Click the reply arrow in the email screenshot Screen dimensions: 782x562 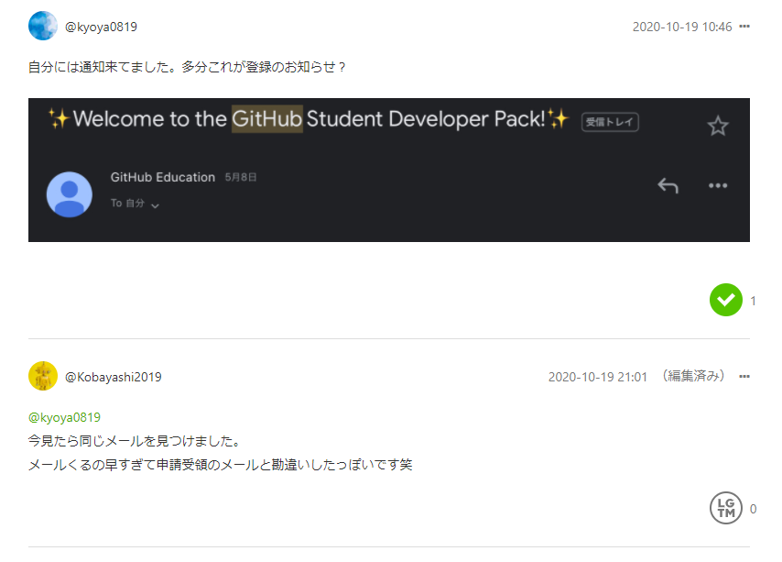pyautogui.click(x=668, y=185)
